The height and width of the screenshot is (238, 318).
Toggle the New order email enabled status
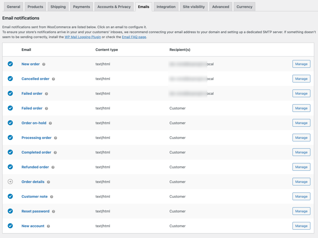pos(10,64)
